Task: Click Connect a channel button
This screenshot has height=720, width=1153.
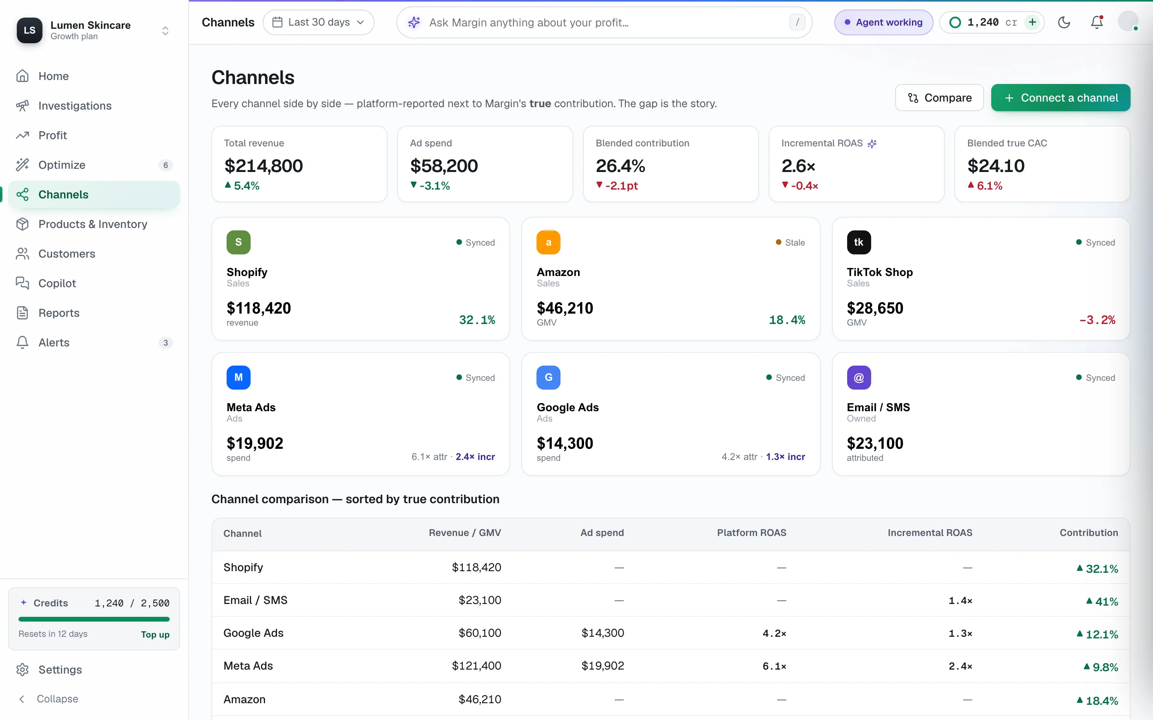Action: tap(1061, 98)
